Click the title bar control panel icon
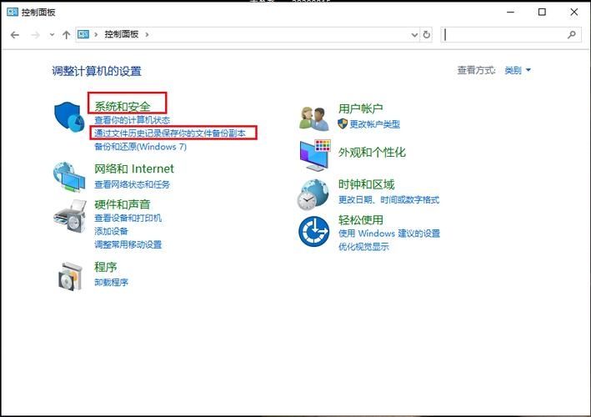Screen dimensions: 591x417 click(13, 12)
